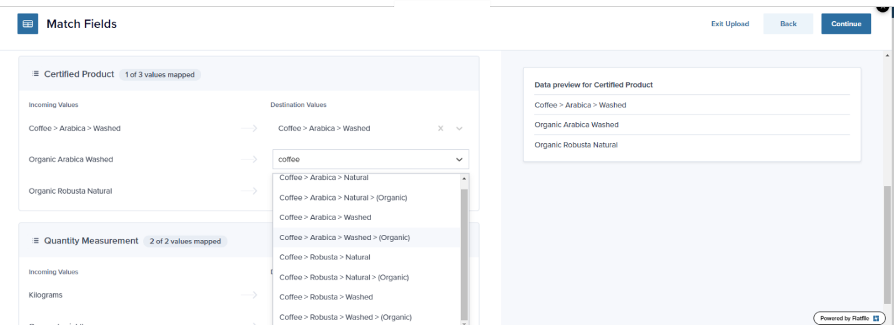Click the Match Fields table icon
This screenshot has height=325, width=894.
click(x=27, y=24)
